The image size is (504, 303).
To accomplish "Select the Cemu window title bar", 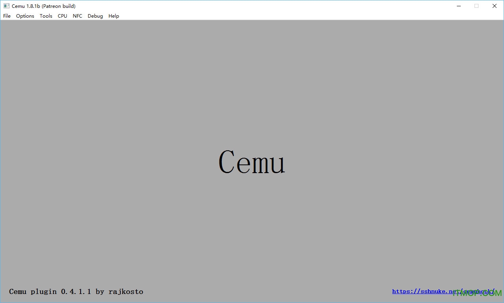I will (x=236, y=6).
